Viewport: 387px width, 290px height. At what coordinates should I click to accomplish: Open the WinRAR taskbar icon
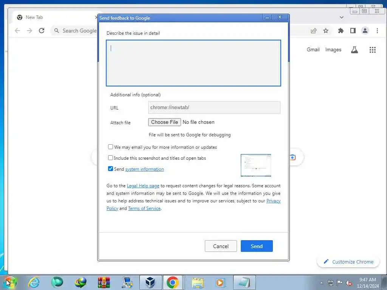pyautogui.click(x=104, y=282)
